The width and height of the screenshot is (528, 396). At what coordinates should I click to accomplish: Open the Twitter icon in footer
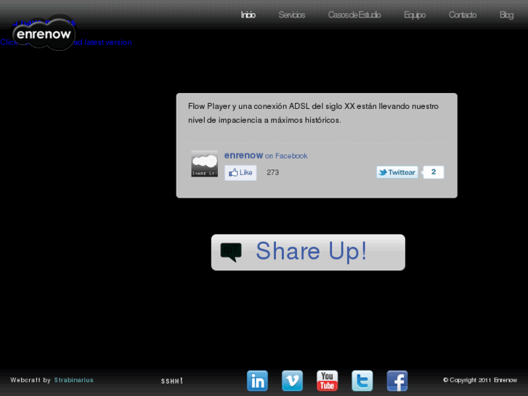(362, 381)
